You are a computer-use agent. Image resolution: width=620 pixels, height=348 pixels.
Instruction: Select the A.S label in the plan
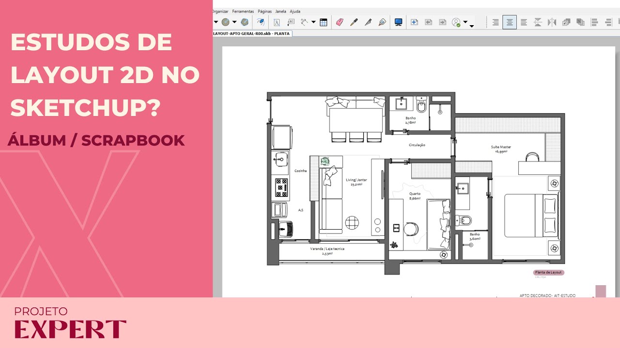[x=301, y=210]
